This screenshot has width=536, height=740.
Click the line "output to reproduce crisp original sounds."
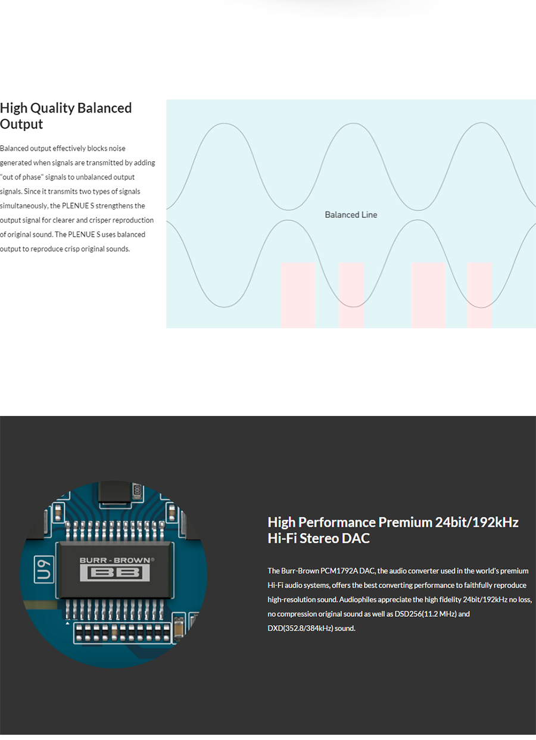tap(65, 249)
